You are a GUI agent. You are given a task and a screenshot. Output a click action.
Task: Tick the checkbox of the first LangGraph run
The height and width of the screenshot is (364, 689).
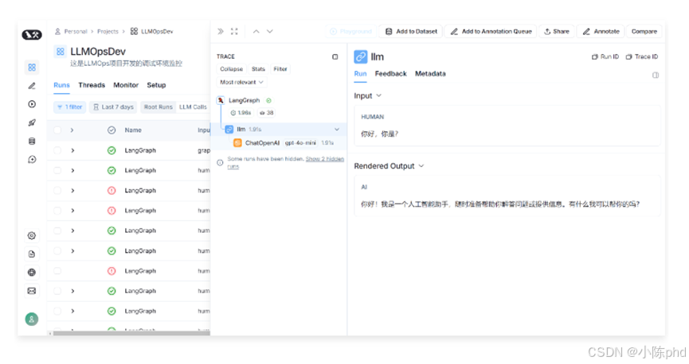click(57, 150)
